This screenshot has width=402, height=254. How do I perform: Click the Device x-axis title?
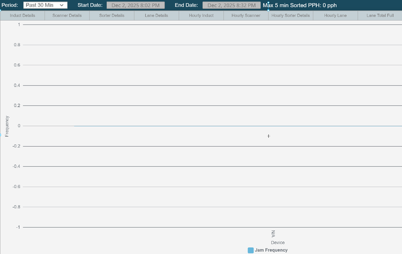(278, 242)
